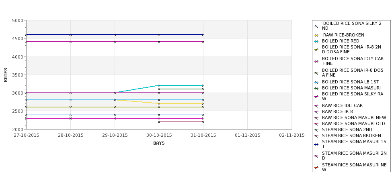
Task: Click the DAYS x-axis title
Action: pyautogui.click(x=159, y=144)
